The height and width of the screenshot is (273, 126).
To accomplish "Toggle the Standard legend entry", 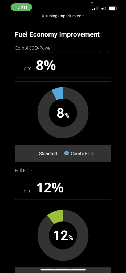I will [48, 154].
